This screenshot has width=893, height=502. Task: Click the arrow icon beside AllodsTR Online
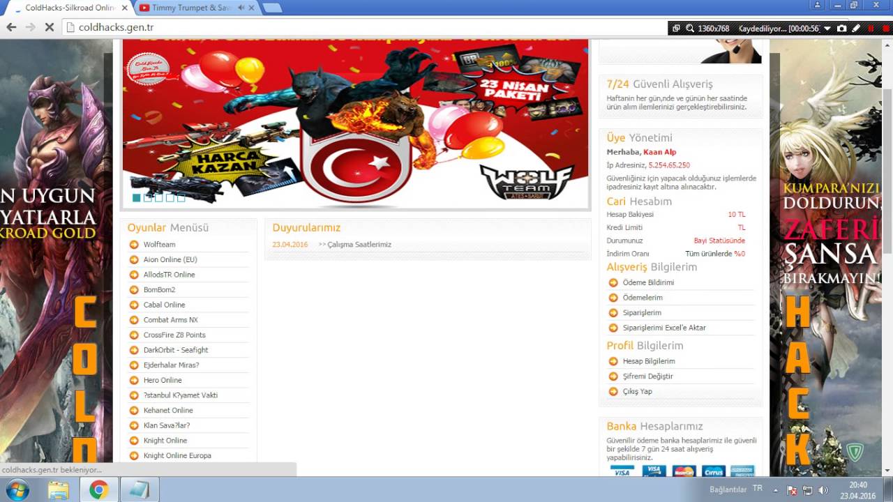tap(134, 275)
